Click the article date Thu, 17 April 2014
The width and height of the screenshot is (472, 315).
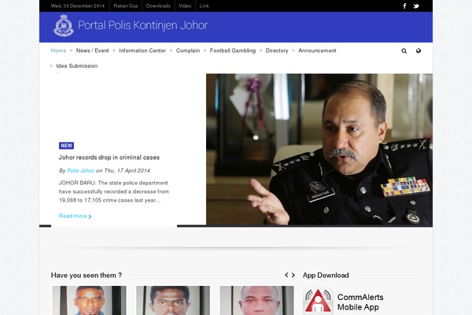pos(127,171)
